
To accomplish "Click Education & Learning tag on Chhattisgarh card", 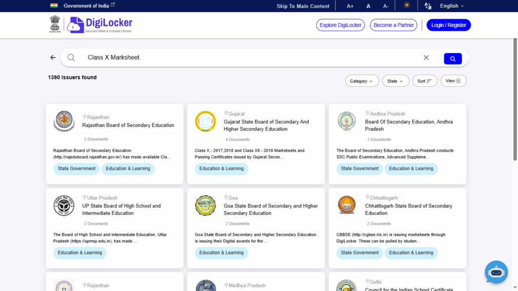I will tap(411, 253).
